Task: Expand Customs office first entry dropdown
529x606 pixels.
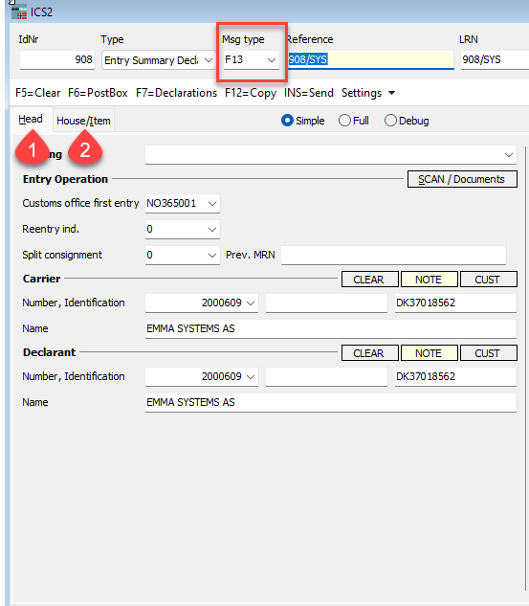Action: click(x=212, y=203)
